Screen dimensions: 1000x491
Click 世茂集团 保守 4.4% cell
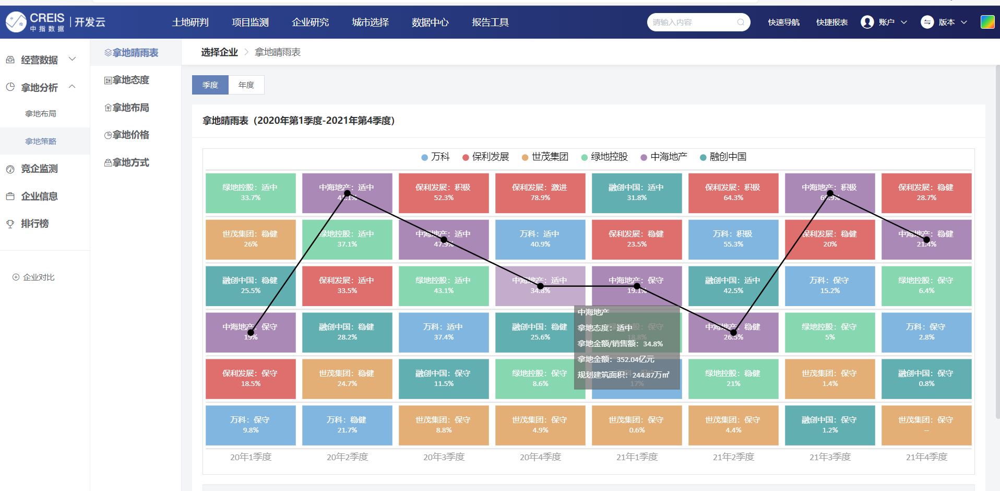coord(733,425)
